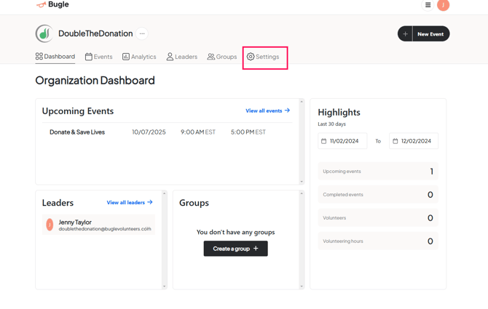Select the Leaders tab

coord(181,57)
